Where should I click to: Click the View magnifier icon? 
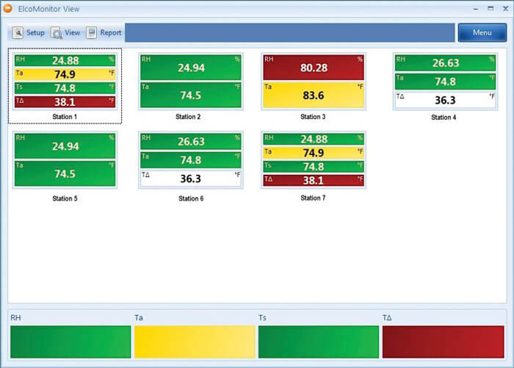57,33
